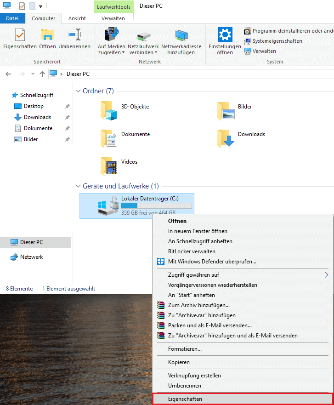Open Systemeigenschaften from the ribbon

[273, 41]
